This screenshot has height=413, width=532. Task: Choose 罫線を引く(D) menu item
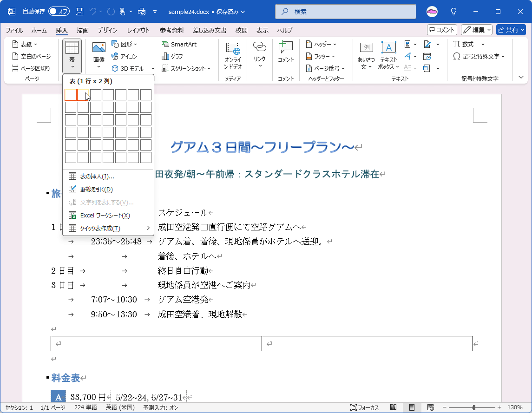[x=108, y=190]
